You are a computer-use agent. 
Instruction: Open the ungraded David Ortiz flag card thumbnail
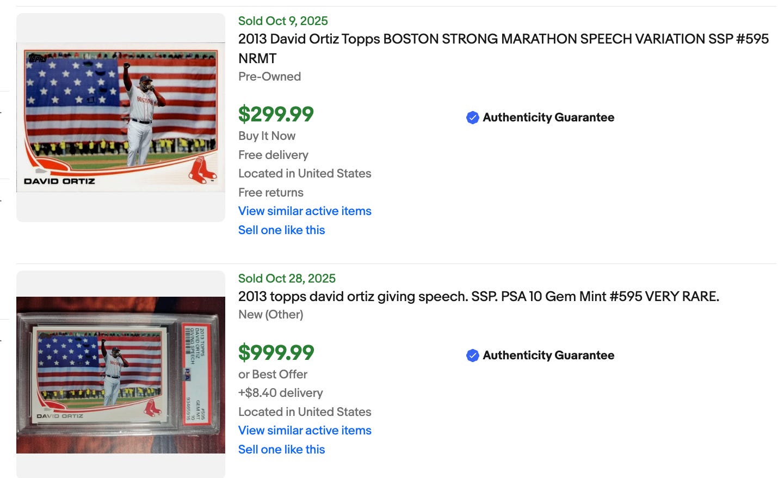[121, 117]
